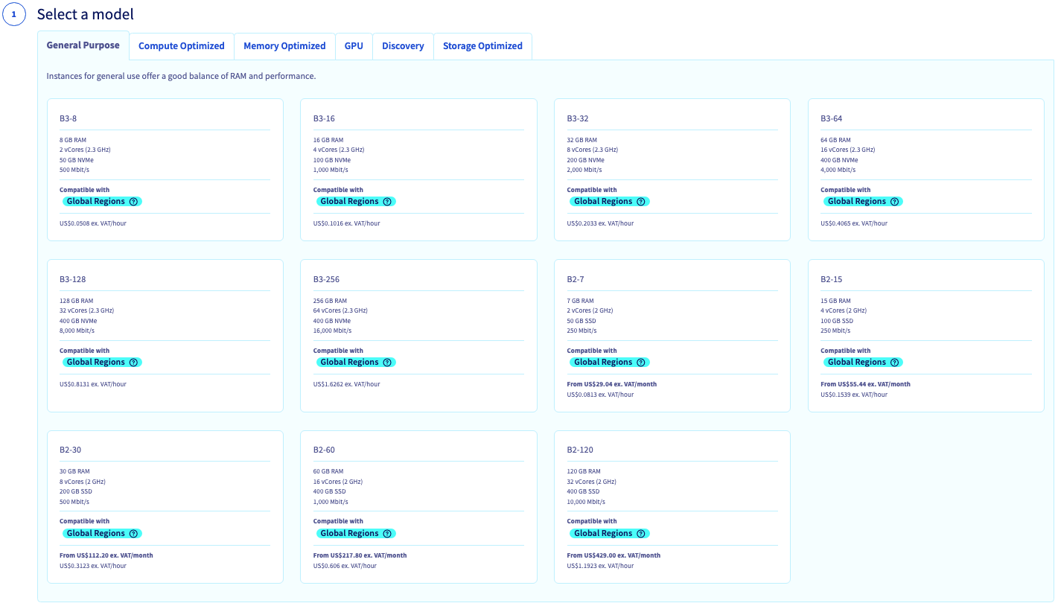Click the Global Regions badge on B3-256
The image size is (1058, 606).
pyautogui.click(x=350, y=362)
